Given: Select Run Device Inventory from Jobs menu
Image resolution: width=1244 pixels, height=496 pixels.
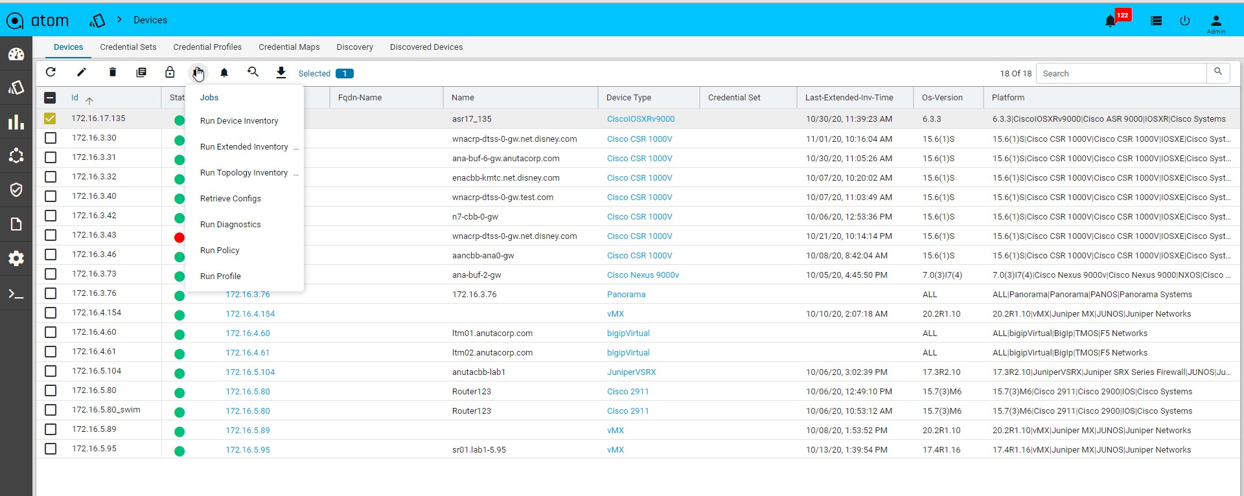Looking at the screenshot, I should pos(244,121).
